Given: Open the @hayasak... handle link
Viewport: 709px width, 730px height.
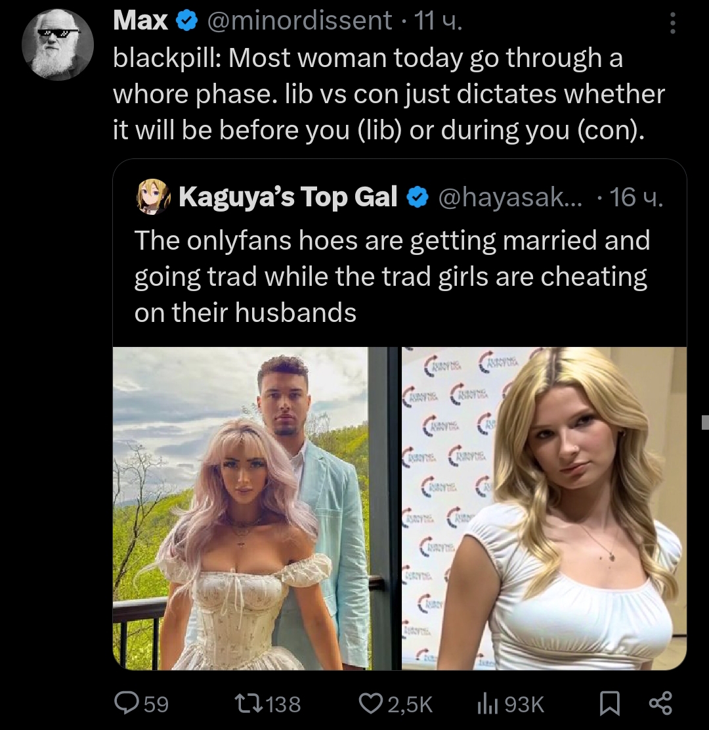Looking at the screenshot, I should 510,197.
